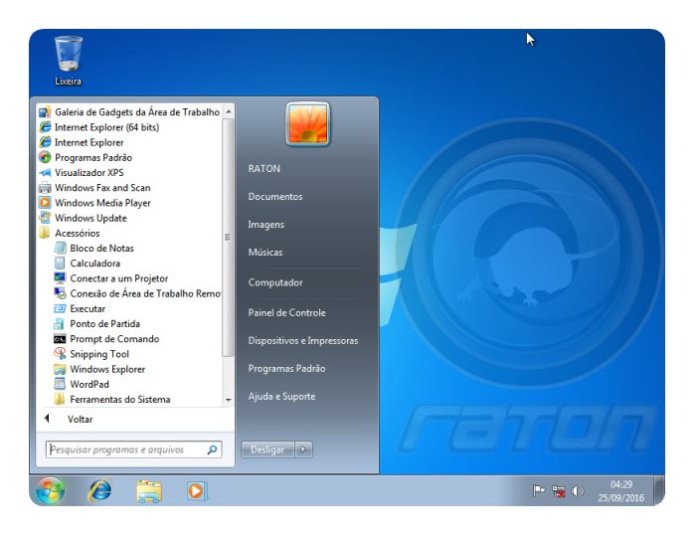Open the shutdown options arrow next to Desligar

(x=303, y=449)
